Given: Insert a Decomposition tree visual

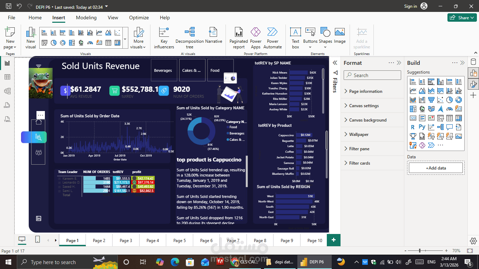Looking at the screenshot, I should click(x=190, y=38).
